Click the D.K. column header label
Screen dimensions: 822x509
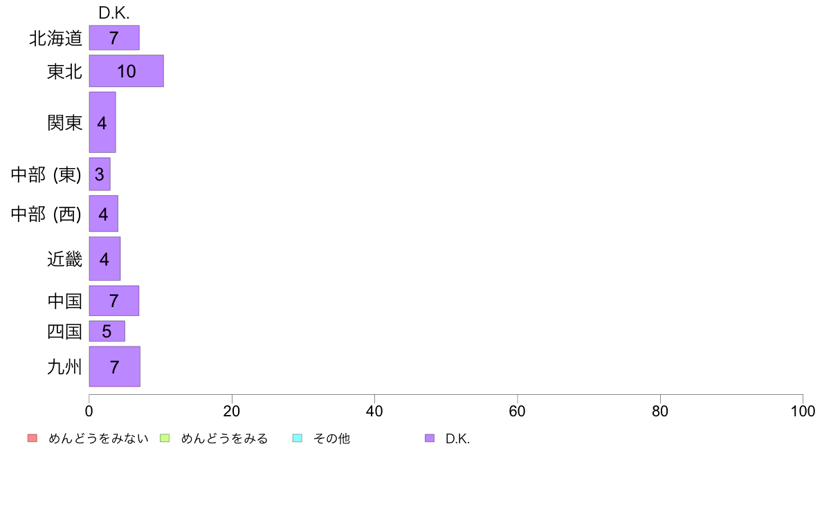[113, 13]
